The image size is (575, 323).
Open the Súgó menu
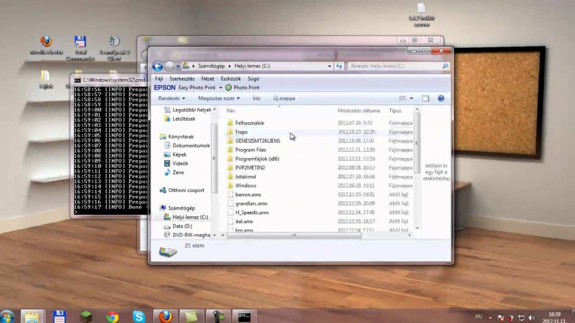[253, 79]
